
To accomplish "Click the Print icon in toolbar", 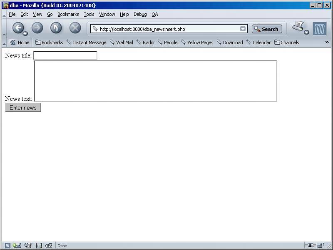I will coord(298,27).
